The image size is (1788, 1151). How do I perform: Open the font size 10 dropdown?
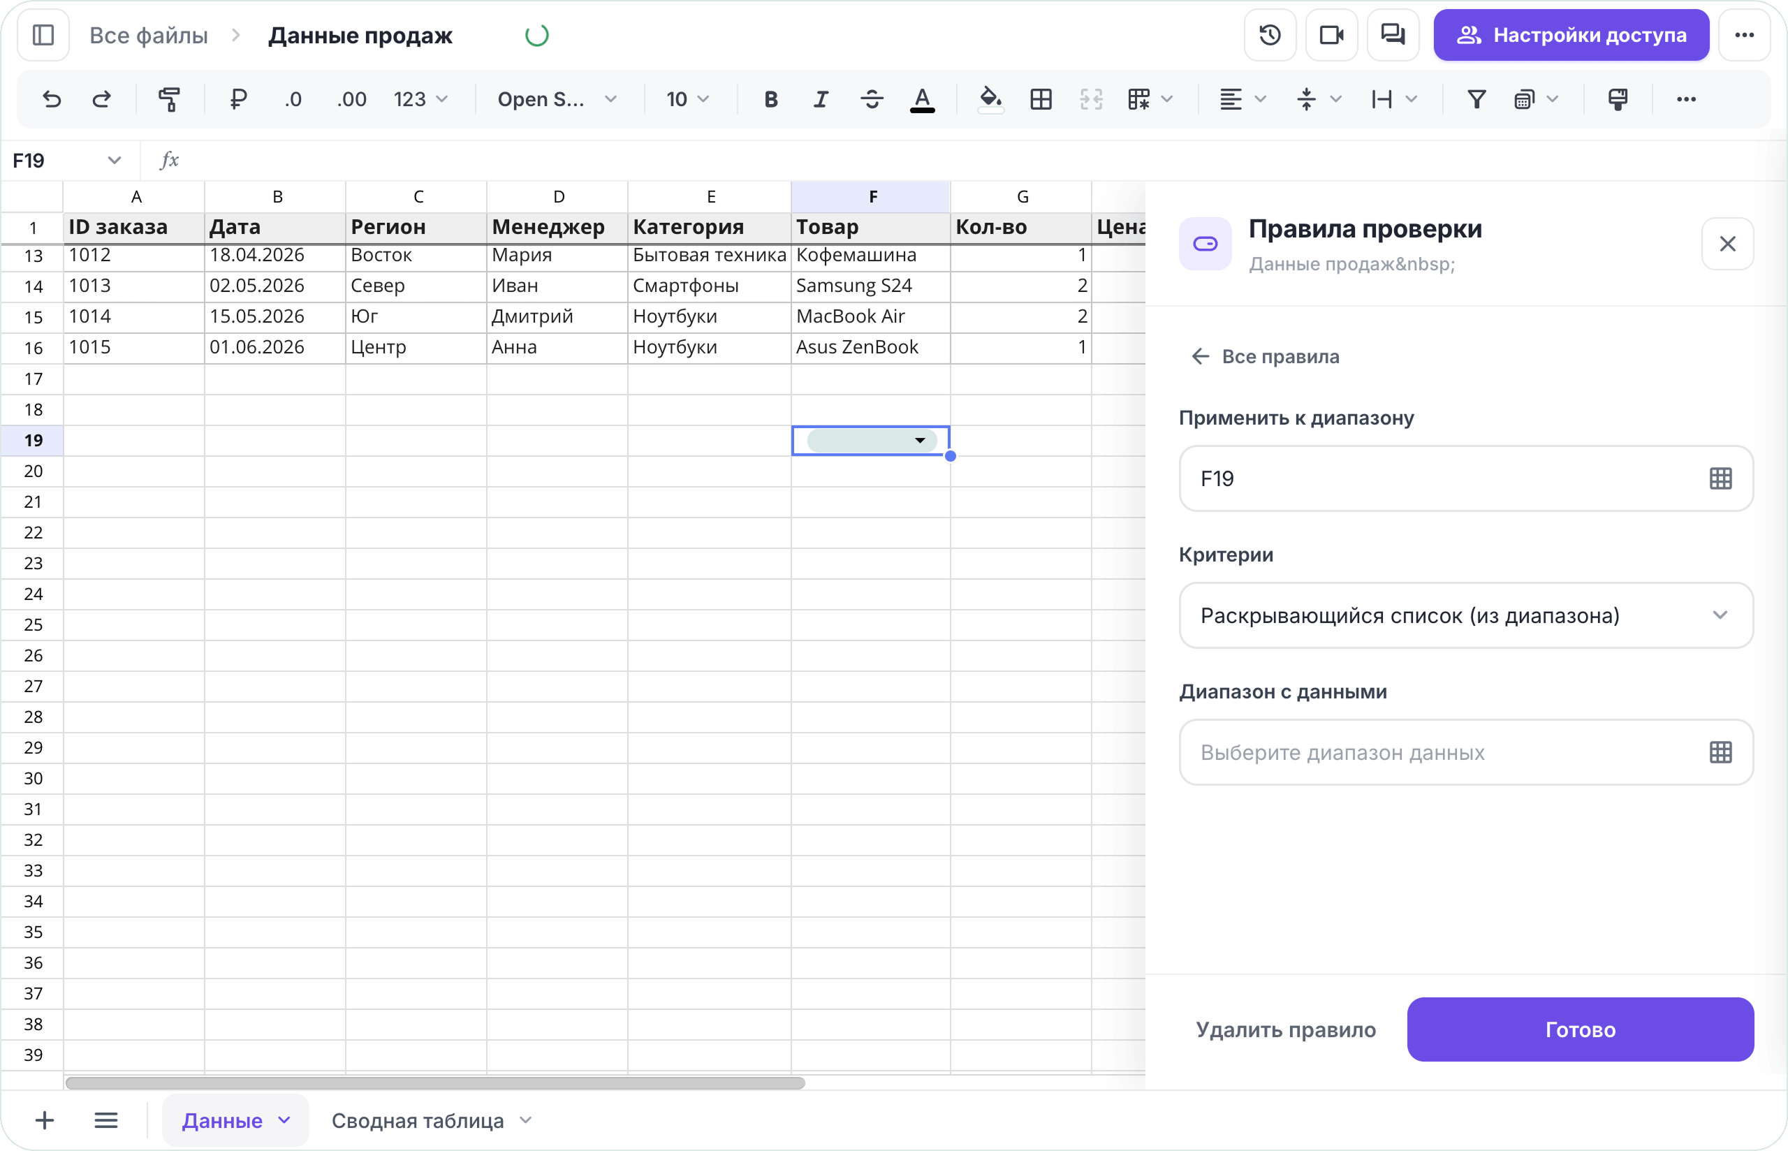pyautogui.click(x=687, y=99)
